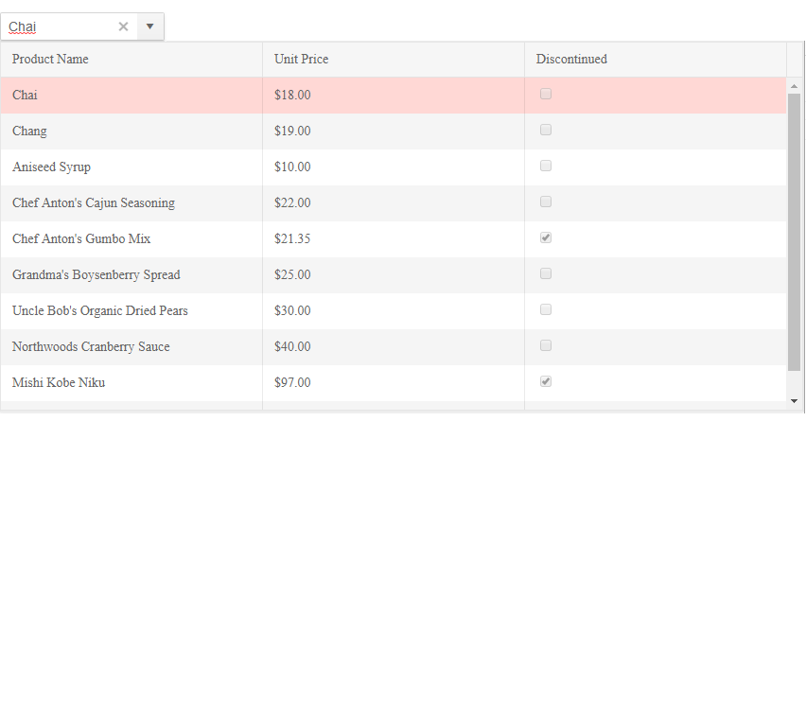Select the Chang product row

394,132
